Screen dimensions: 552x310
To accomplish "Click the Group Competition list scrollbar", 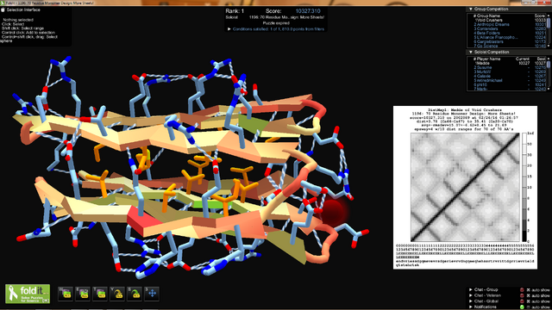I will [549, 30].
